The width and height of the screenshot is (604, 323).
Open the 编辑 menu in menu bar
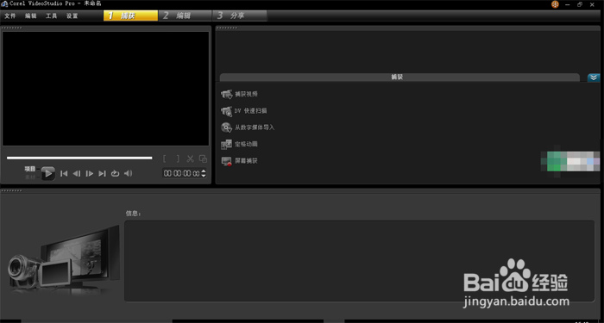coord(30,16)
